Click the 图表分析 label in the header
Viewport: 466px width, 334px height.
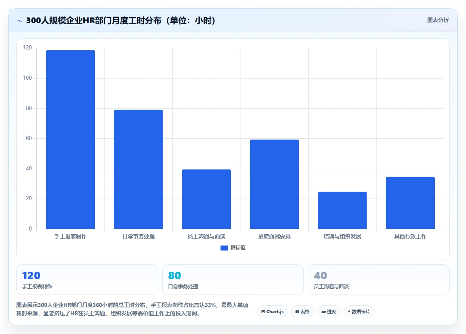[x=438, y=20]
